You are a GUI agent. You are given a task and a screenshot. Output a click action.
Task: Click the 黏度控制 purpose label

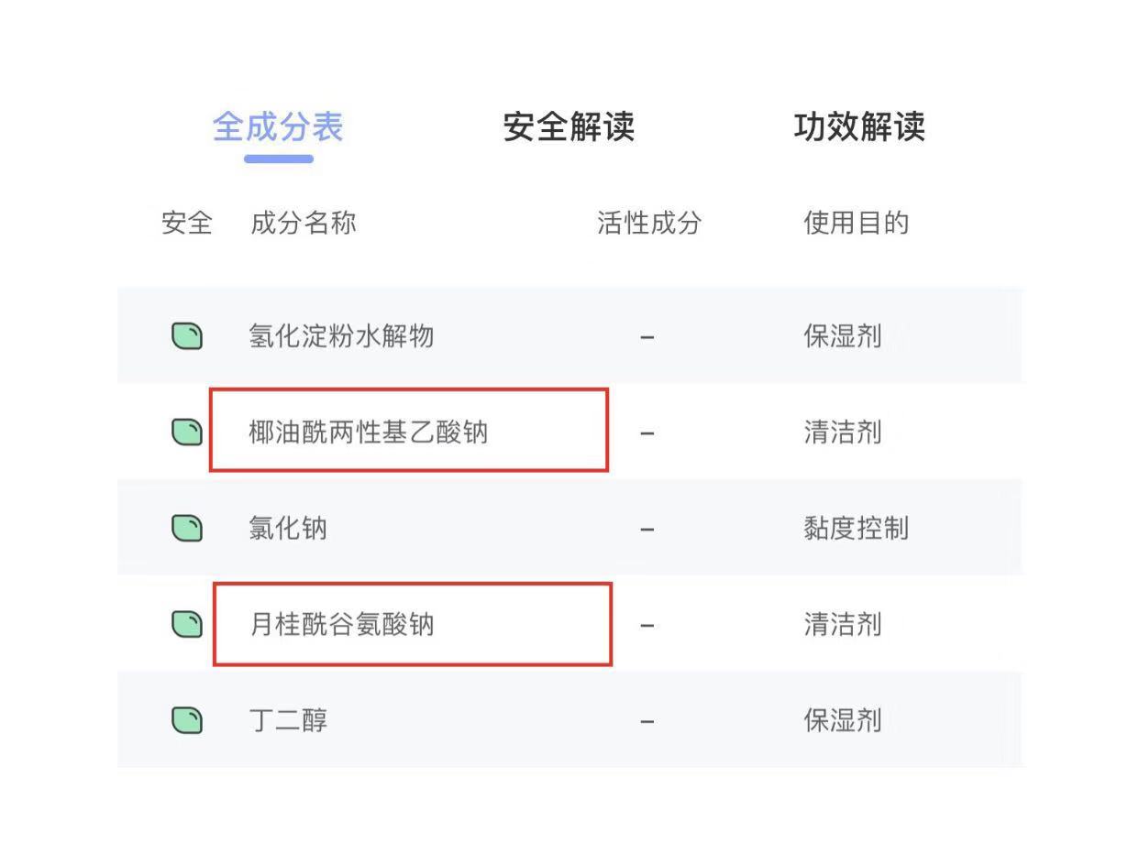pyautogui.click(x=855, y=528)
